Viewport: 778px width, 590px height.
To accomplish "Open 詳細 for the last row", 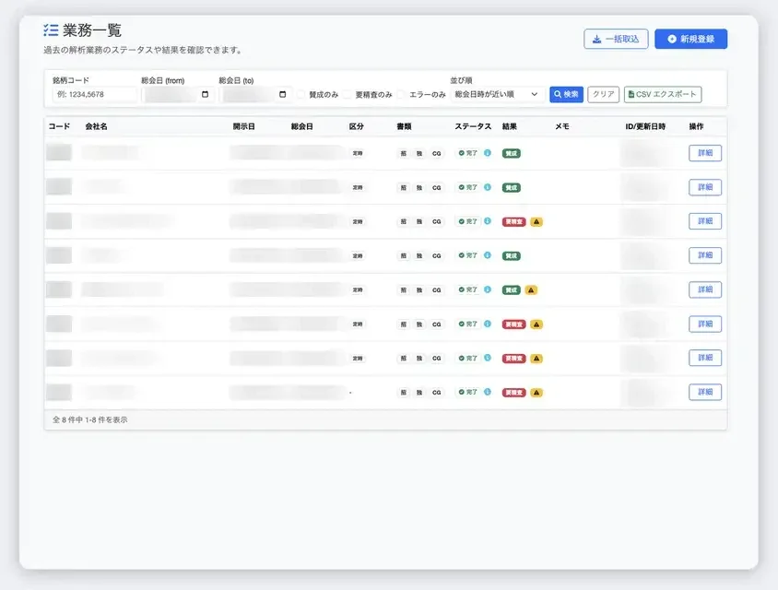I will tap(705, 392).
